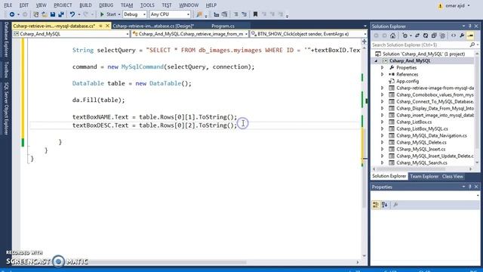Screen dimensions: 483x272
Task: Click in the Search Solution Explorer field
Action: [420, 45]
